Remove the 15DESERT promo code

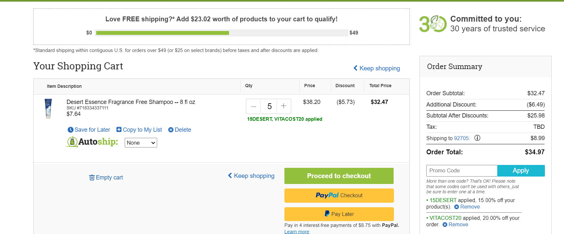coord(467,207)
